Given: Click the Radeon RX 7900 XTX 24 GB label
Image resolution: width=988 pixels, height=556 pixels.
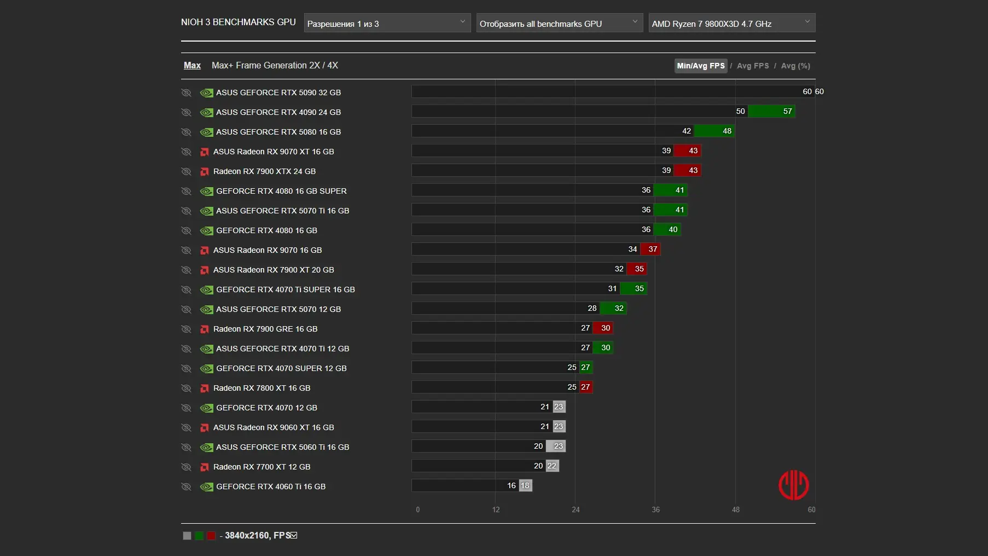Looking at the screenshot, I should [x=265, y=172].
